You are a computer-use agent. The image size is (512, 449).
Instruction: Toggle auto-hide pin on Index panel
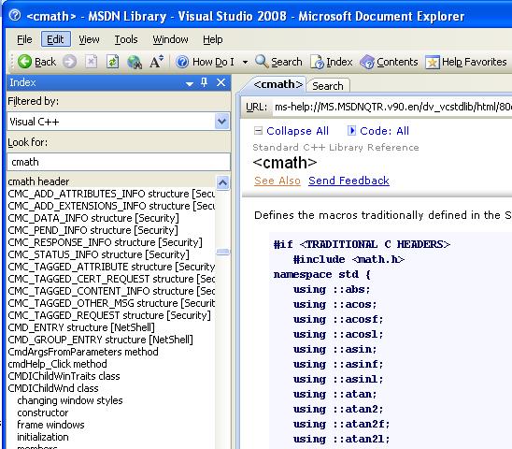(205, 82)
